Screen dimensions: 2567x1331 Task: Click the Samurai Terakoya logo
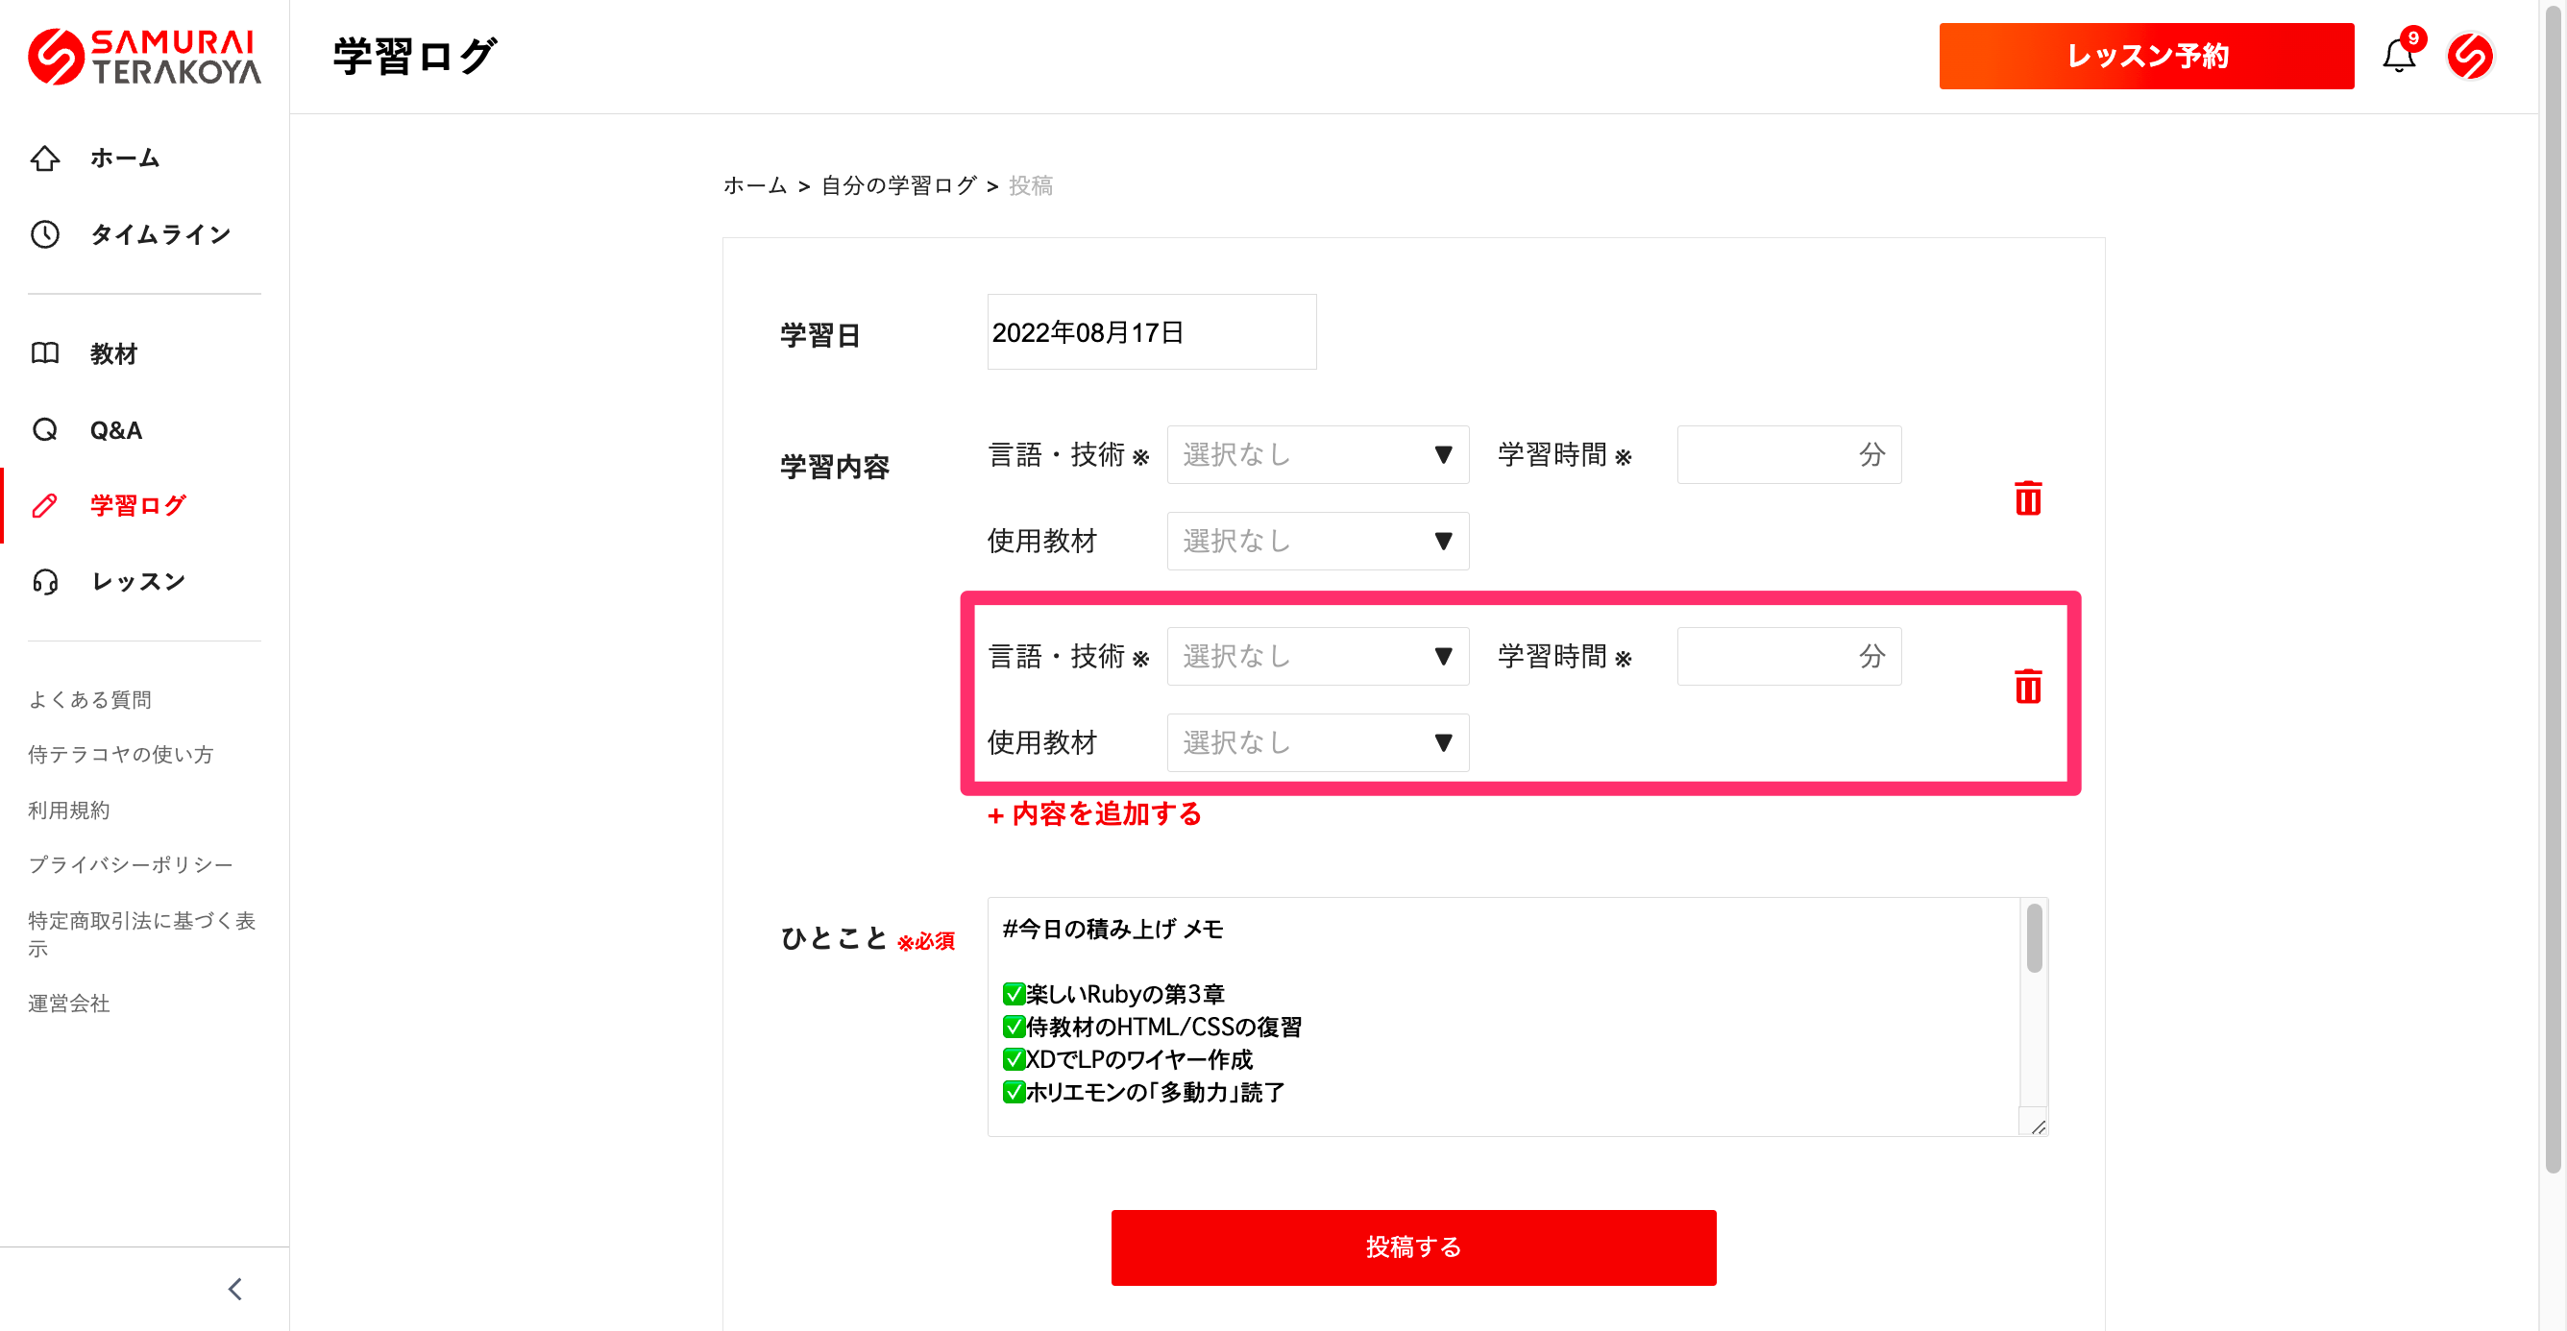click(x=143, y=56)
